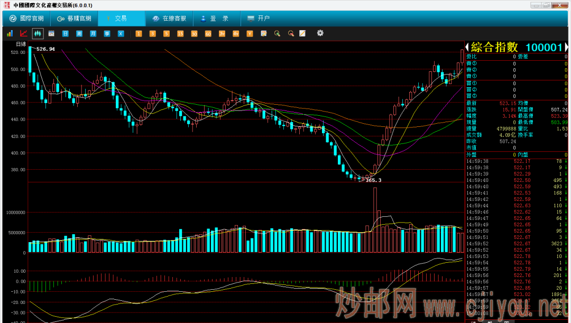Toggle weekly period with 周 button
The height and width of the screenshot is (323, 571).
click(x=79, y=34)
